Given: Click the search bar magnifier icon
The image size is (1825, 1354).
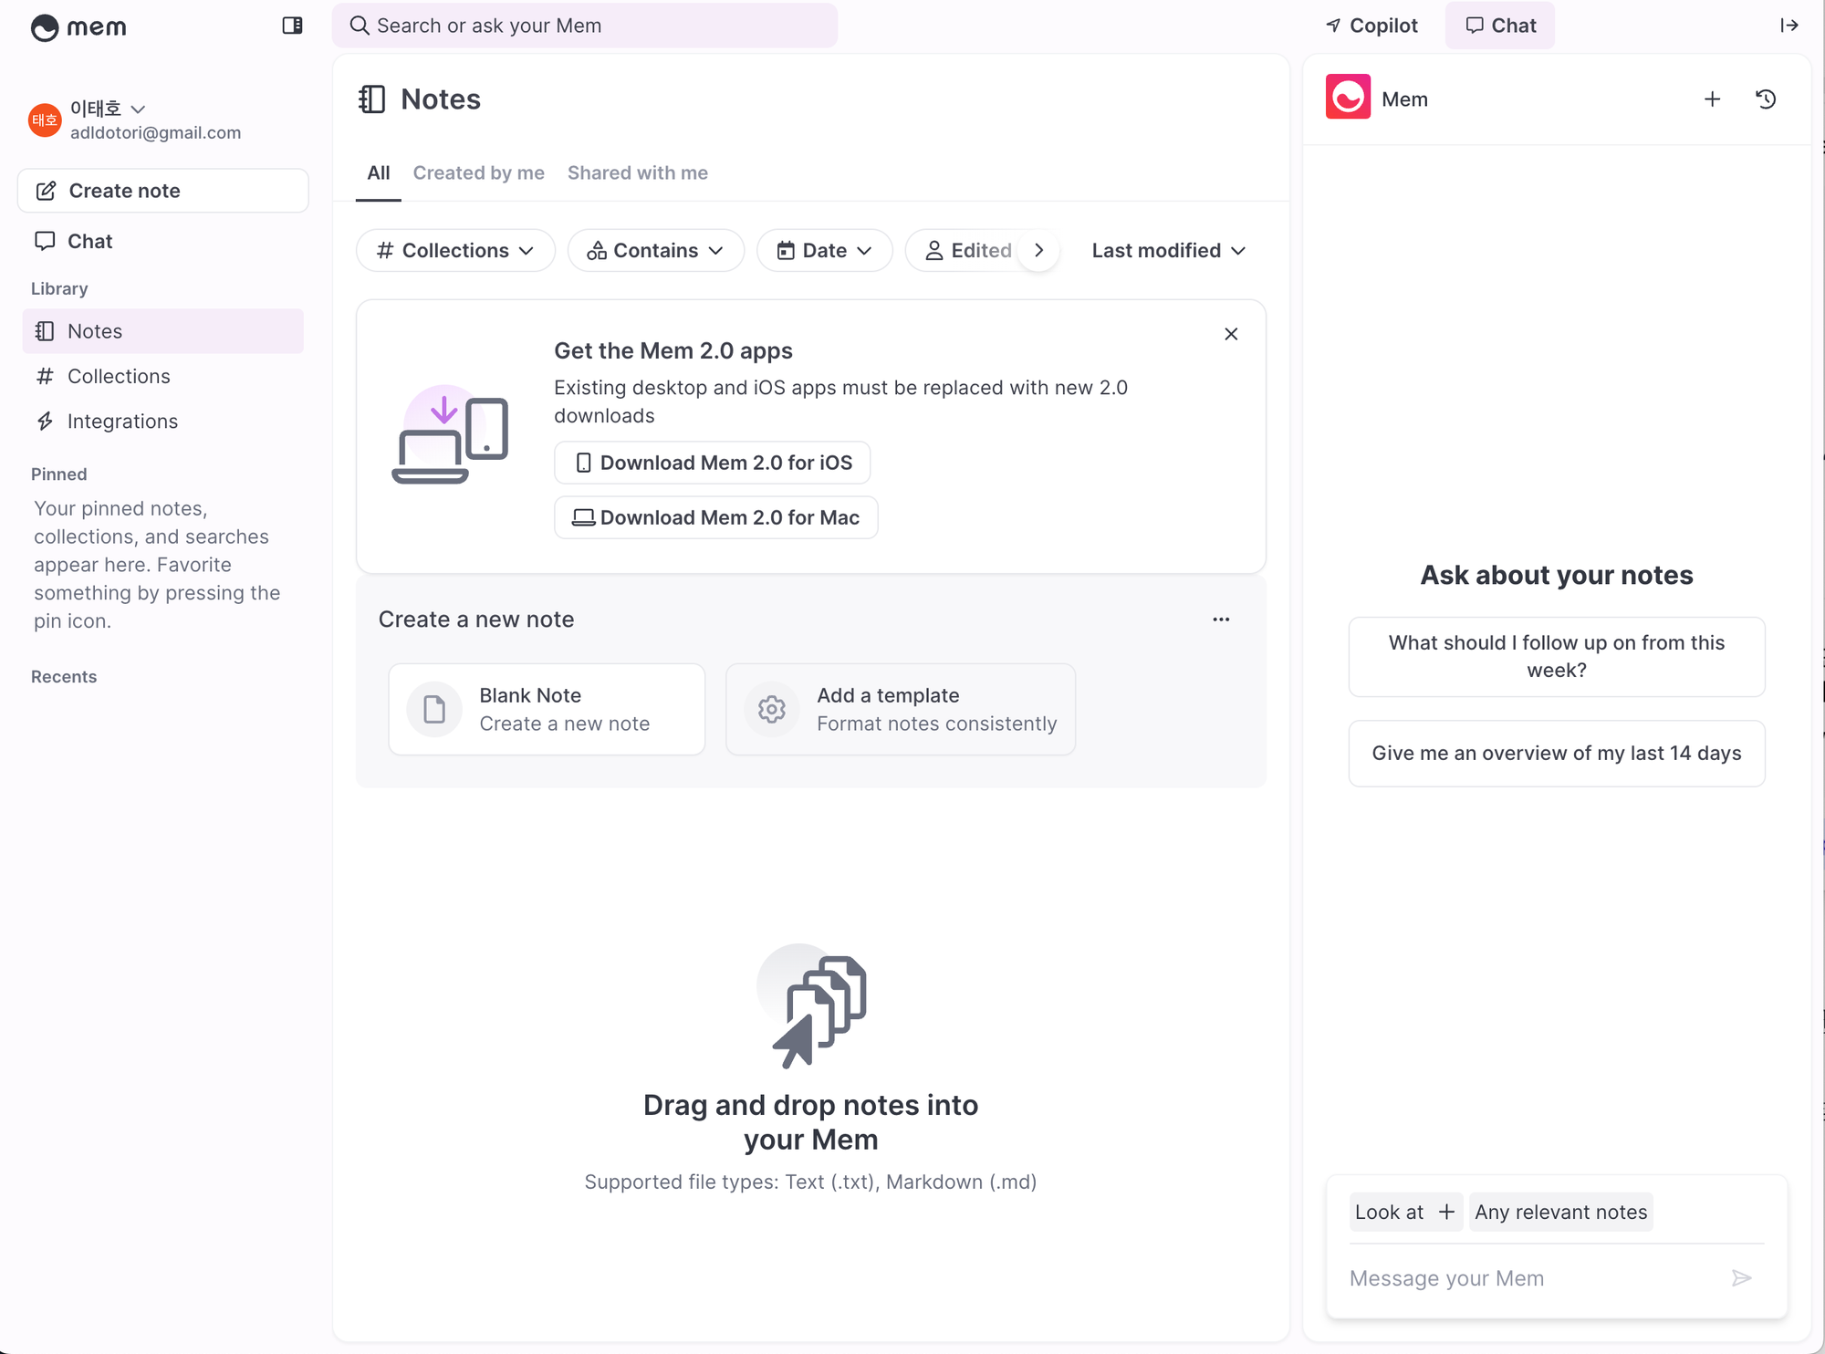Looking at the screenshot, I should pyautogui.click(x=360, y=26).
